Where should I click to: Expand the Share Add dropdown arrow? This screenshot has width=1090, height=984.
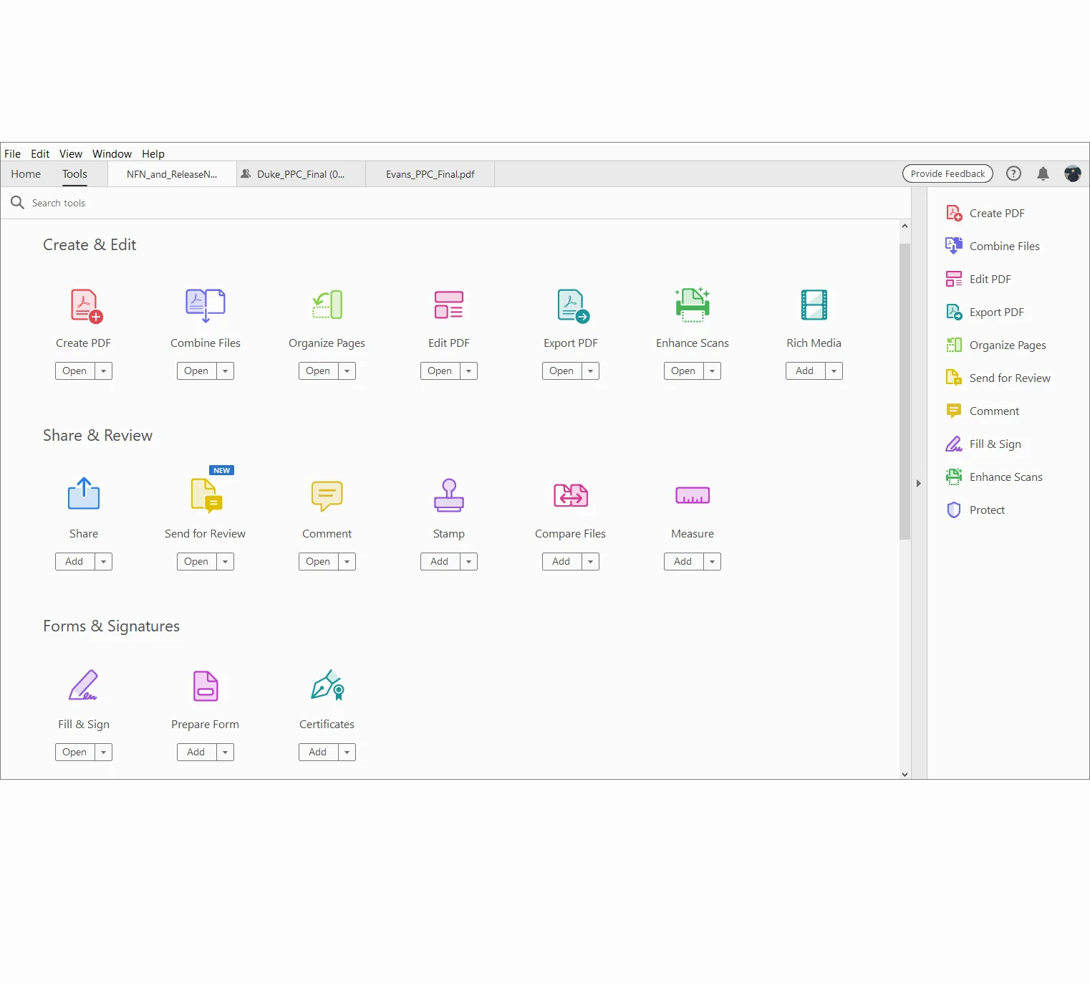(x=104, y=562)
